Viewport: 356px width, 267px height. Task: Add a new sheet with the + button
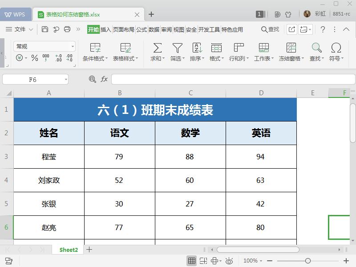point(89,250)
